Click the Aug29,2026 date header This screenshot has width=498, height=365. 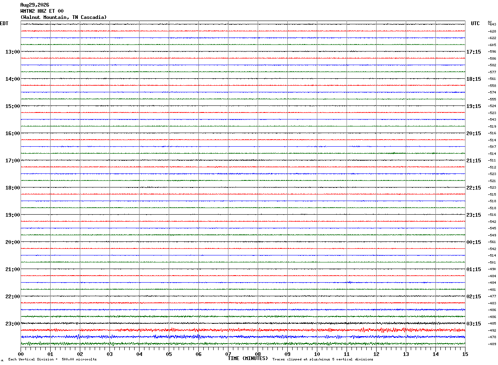pos(35,5)
